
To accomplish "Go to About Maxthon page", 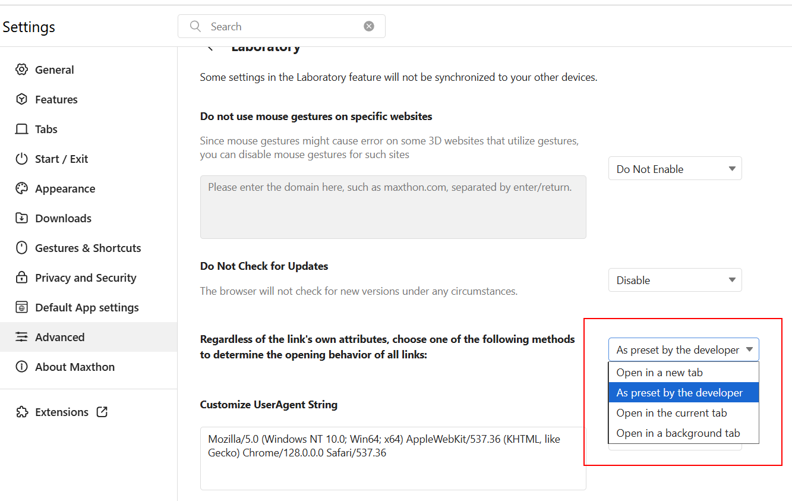I will point(75,367).
